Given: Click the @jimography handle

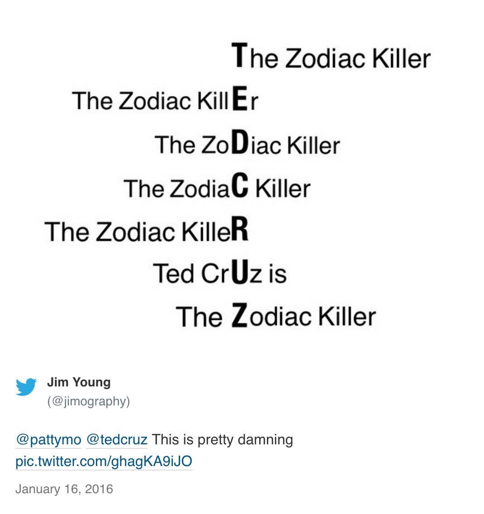Looking at the screenshot, I should pyautogui.click(x=89, y=401).
